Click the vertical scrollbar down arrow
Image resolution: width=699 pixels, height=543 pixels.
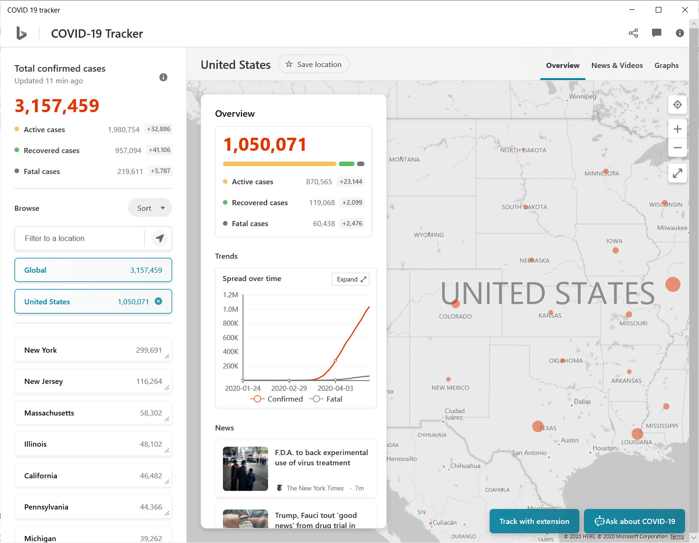pyautogui.click(x=694, y=537)
